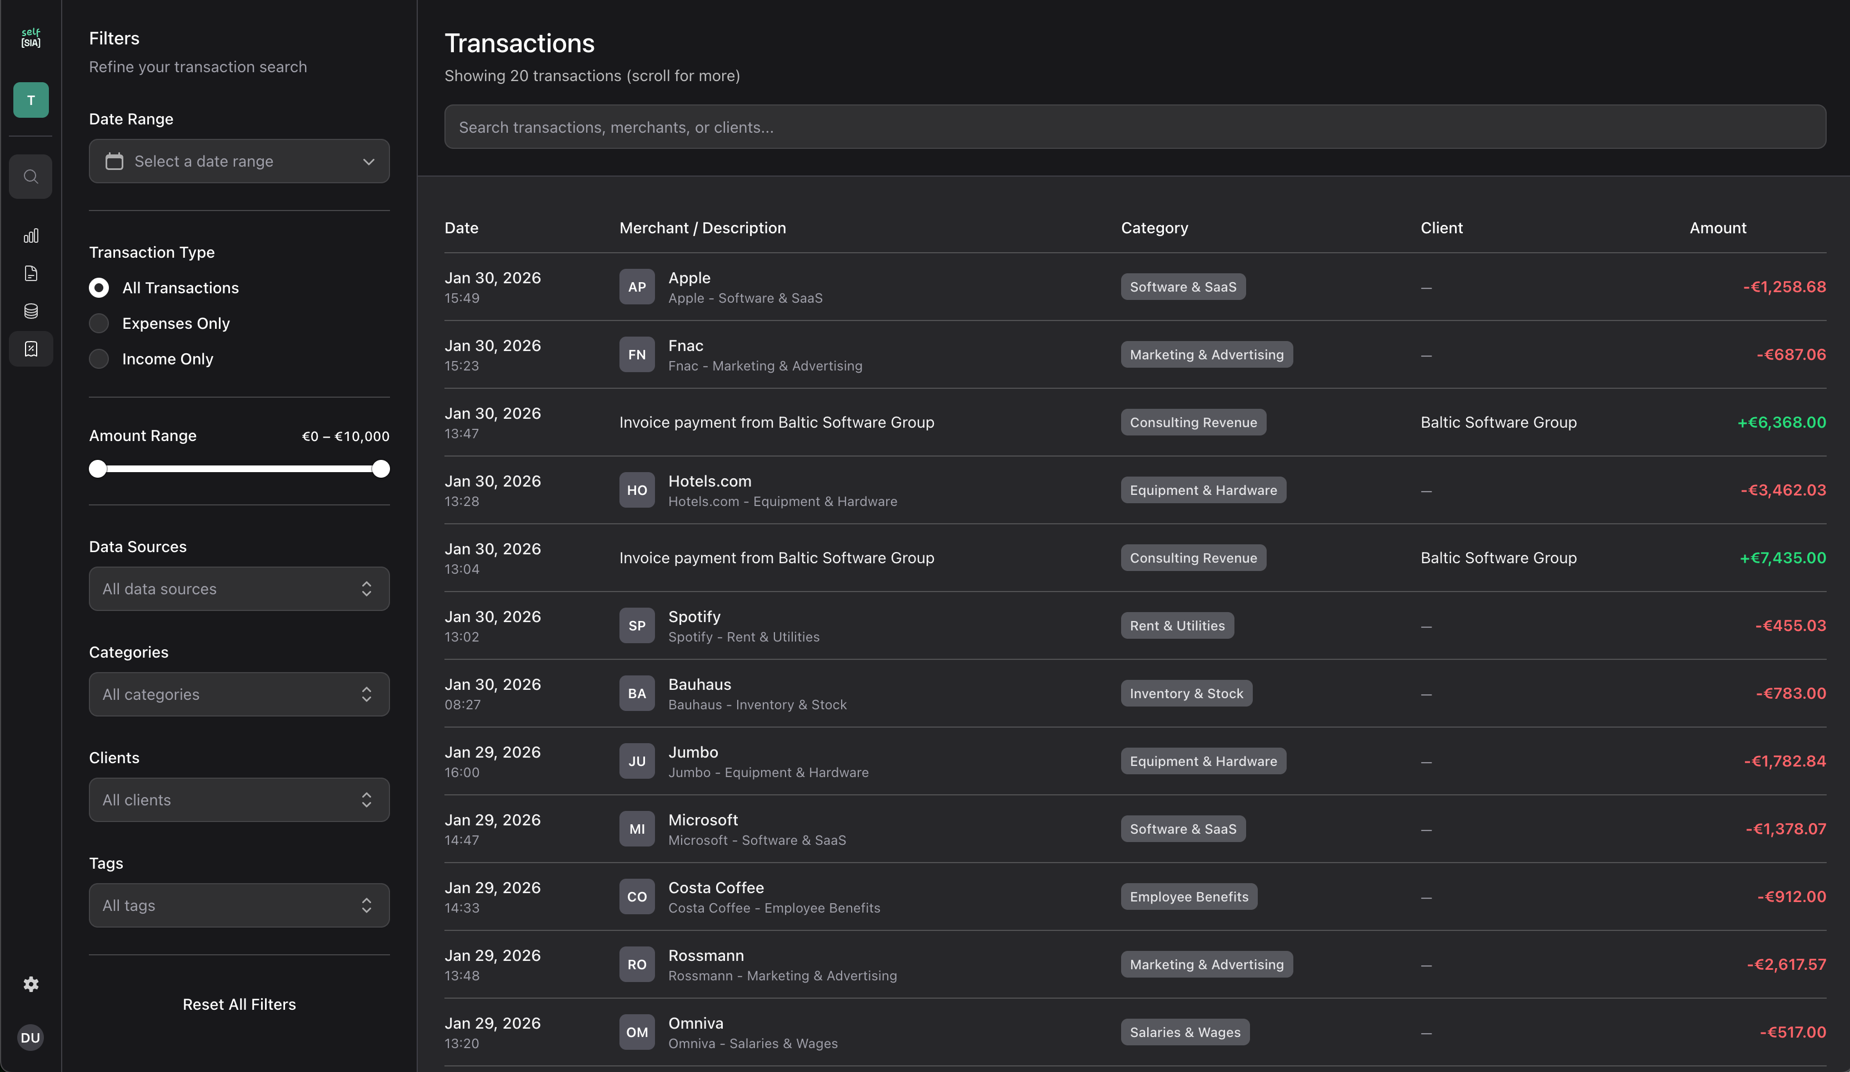The image size is (1850, 1072).
Task: Open the Select a date range dropdown
Action: click(x=238, y=162)
